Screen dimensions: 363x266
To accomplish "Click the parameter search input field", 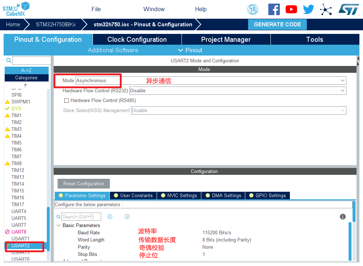I will [81, 217].
